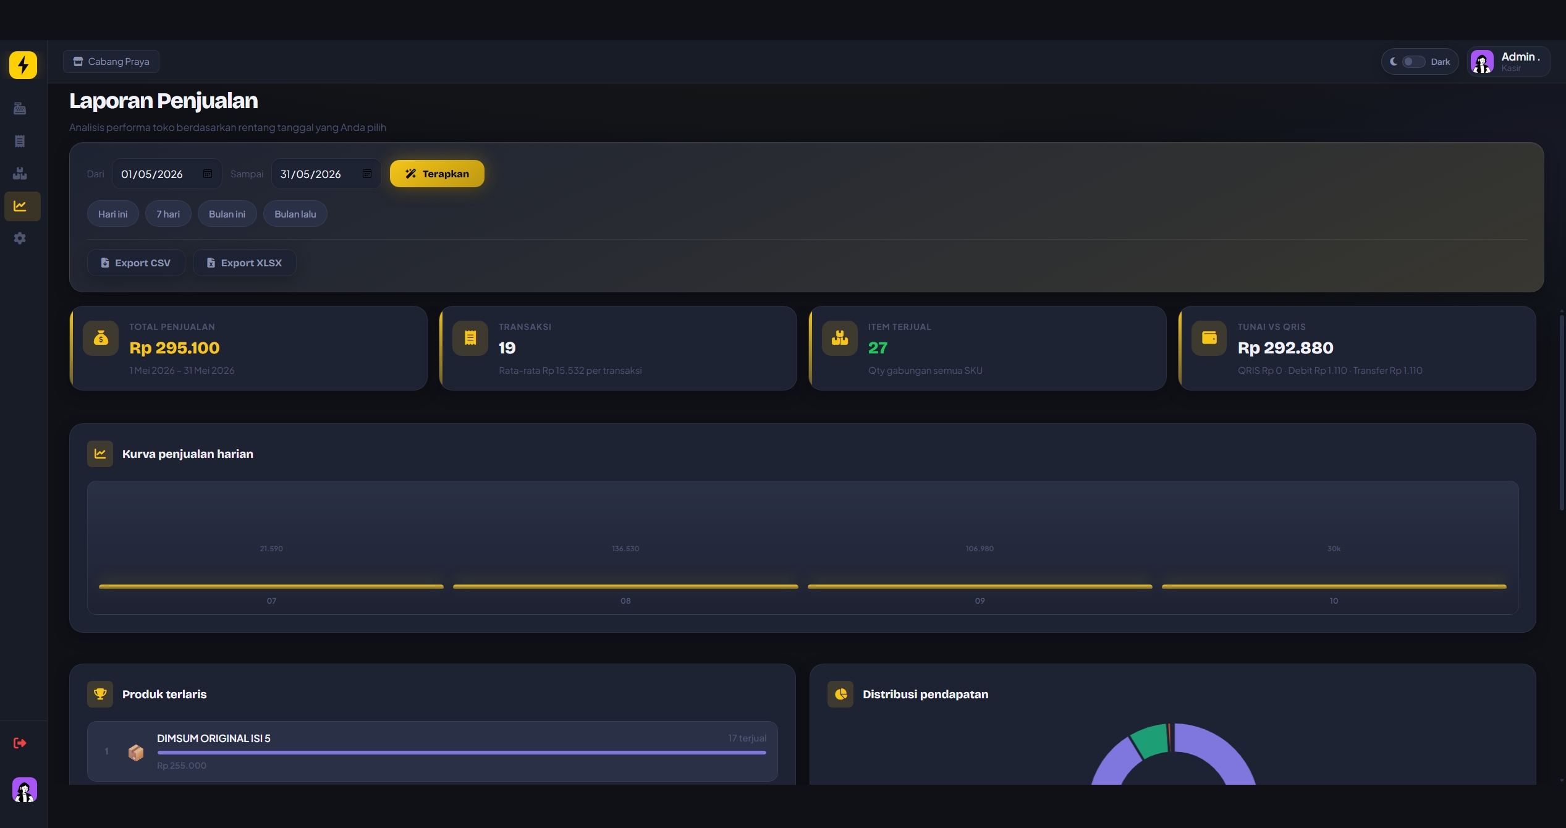Click the boxes icon on Item Terjual card
Viewport: 1566px width, 828px height.
(840, 338)
